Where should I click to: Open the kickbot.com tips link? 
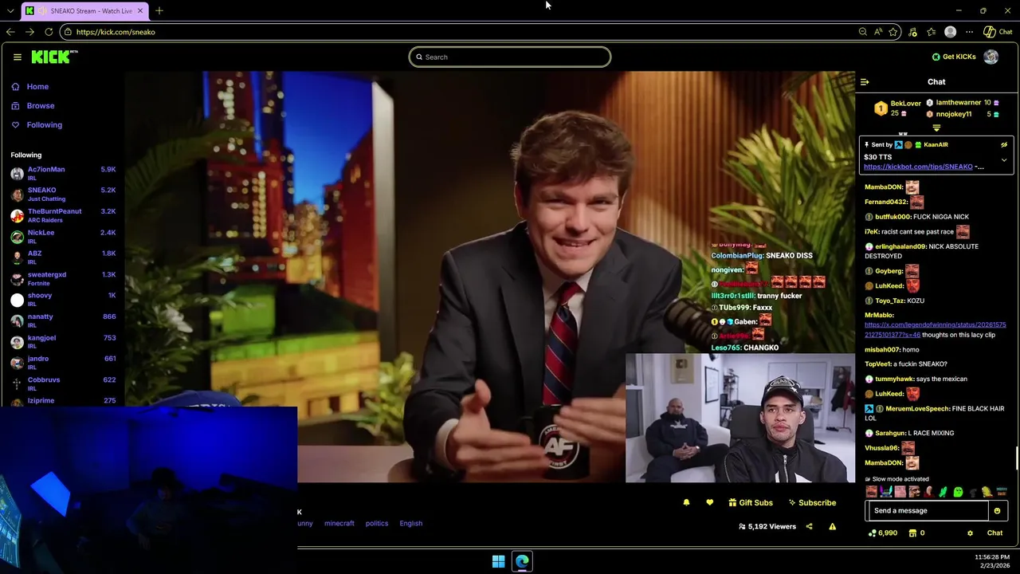(918, 167)
